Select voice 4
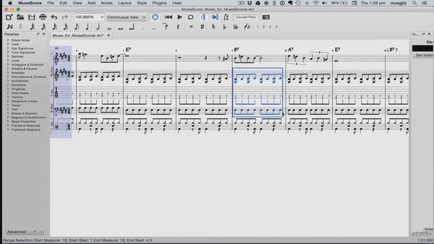 [x=276, y=27]
